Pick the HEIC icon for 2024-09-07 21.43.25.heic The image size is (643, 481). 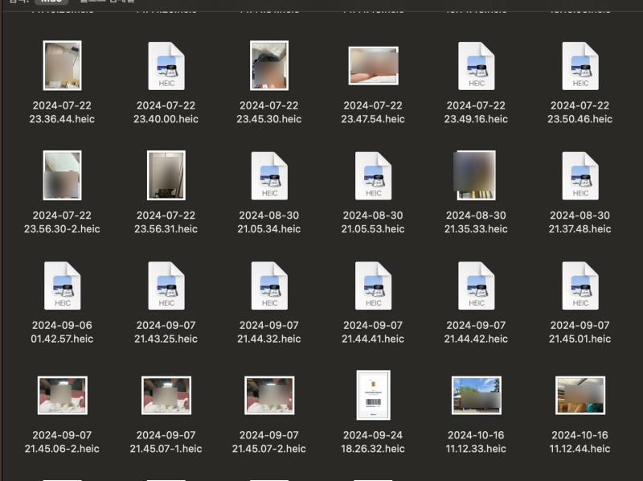point(166,286)
